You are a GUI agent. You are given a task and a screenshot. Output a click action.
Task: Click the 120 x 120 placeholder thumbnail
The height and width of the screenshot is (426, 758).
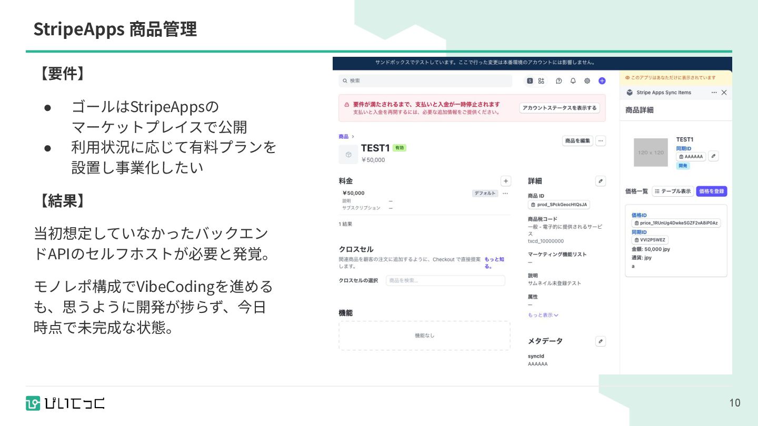[x=651, y=153]
